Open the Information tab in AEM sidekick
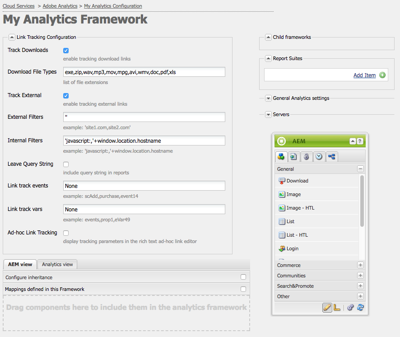This screenshot has height=337, width=400. click(306, 156)
